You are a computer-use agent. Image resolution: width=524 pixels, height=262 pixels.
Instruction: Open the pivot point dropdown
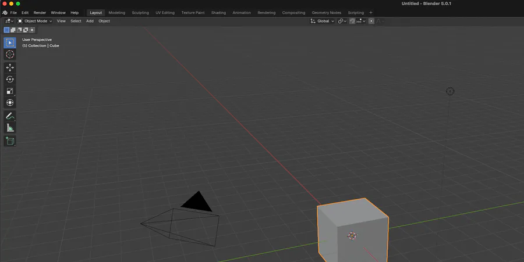click(x=342, y=21)
